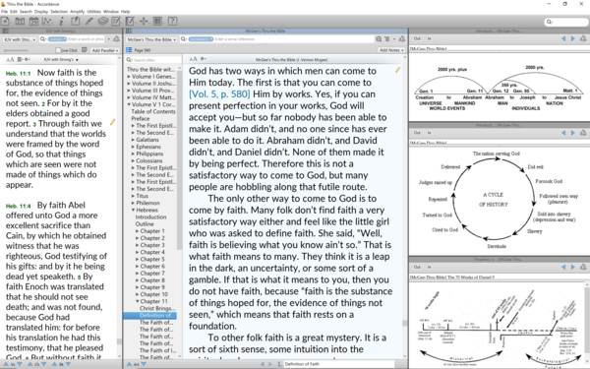Toggle the table of contents icon beside Page 580
The image size is (590, 369).
click(x=129, y=50)
